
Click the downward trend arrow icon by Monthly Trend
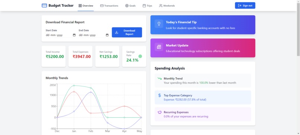[160, 78]
